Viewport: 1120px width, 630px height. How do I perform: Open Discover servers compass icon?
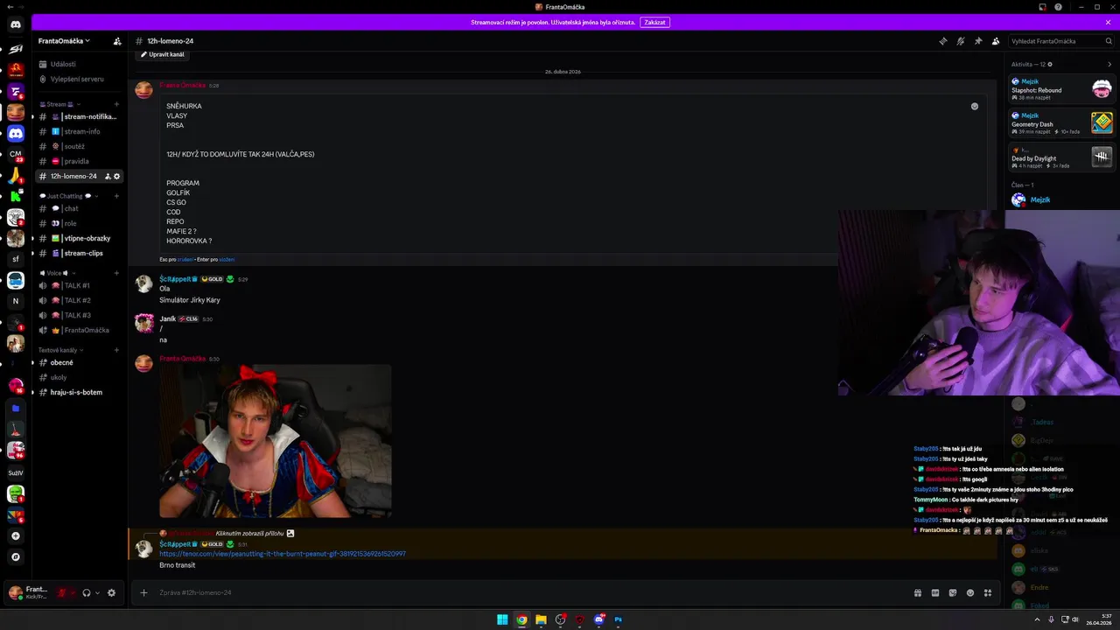[16, 556]
